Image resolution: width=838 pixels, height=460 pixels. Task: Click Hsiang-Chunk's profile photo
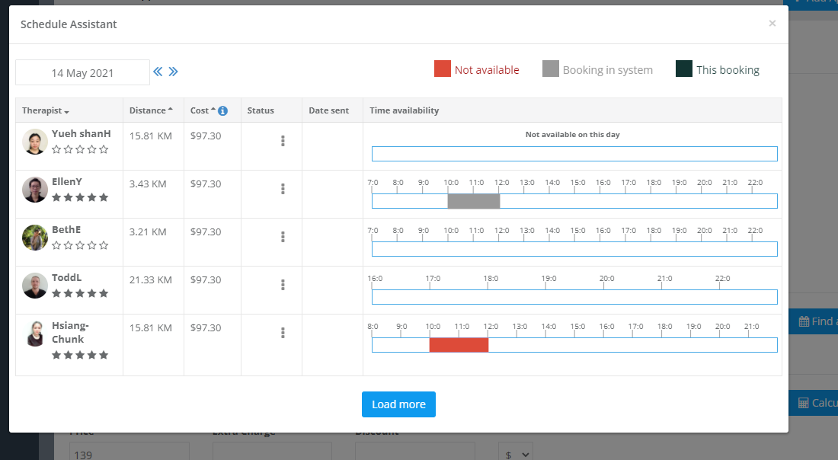35,334
